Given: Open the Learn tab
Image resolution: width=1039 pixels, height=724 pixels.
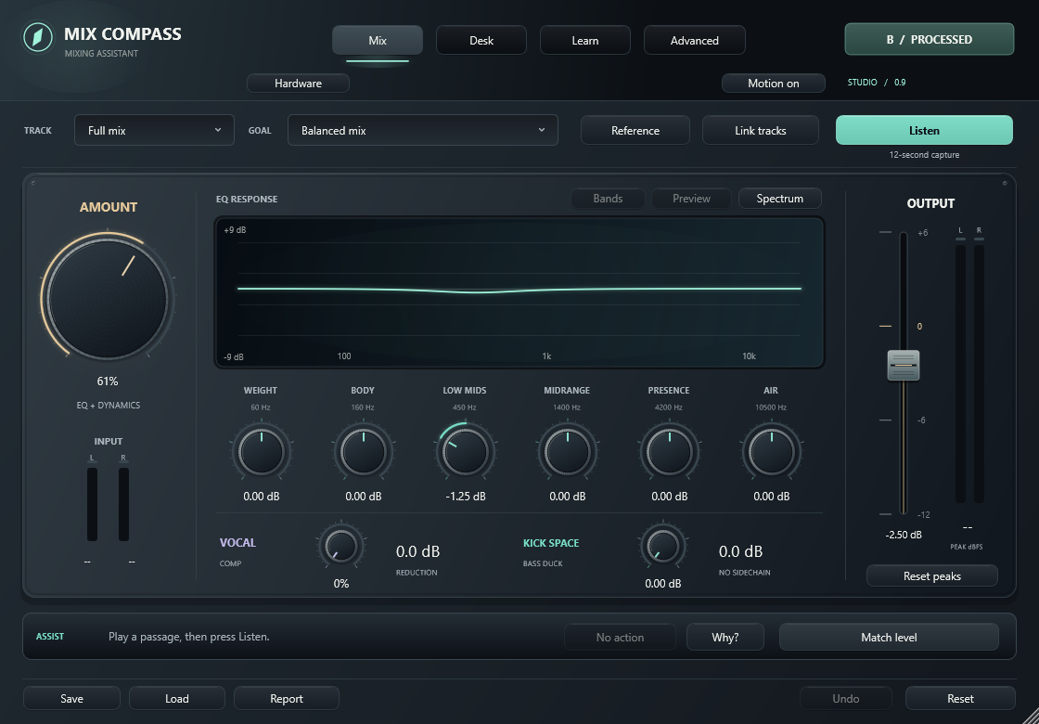Looking at the screenshot, I should 585,41.
